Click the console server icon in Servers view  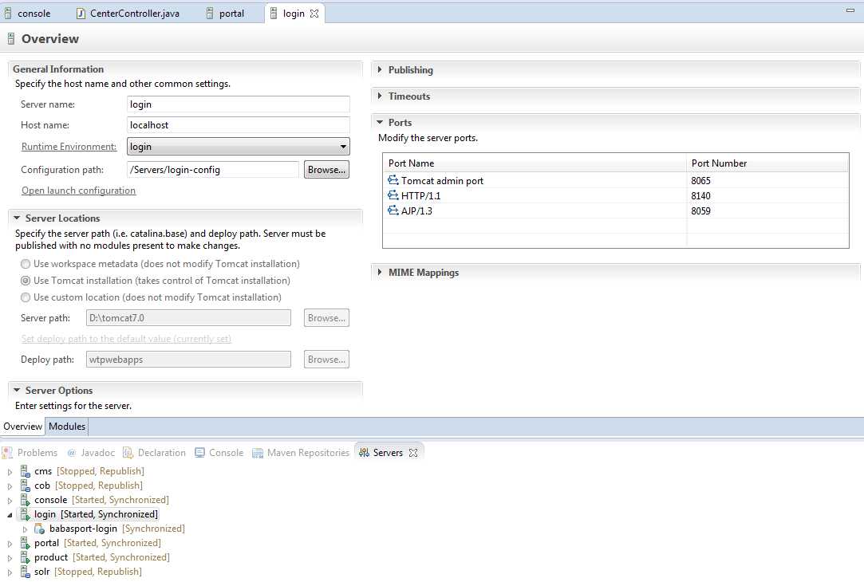(x=26, y=500)
